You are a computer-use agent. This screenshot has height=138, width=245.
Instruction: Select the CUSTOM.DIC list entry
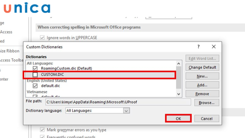point(53,75)
